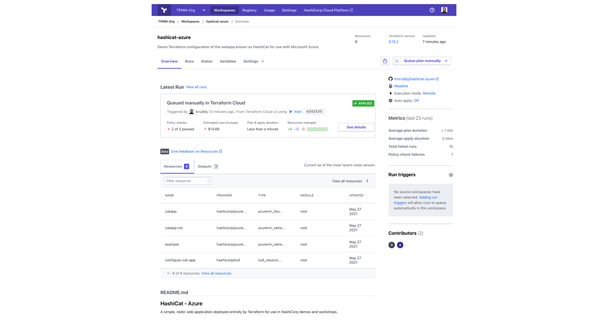Expand the Queue plan manually dropdown arrow
This screenshot has height=322, width=608.
[446, 61]
